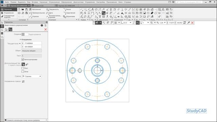Image resolution: width=217 pixels, height=122 pixels.
Task: Click the save diskette icon
Action: click(26, 9)
